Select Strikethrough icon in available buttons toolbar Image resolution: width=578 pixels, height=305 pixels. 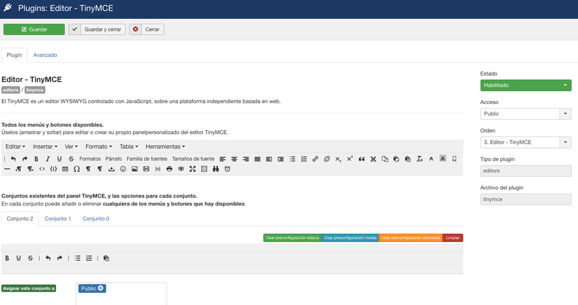coord(71,159)
